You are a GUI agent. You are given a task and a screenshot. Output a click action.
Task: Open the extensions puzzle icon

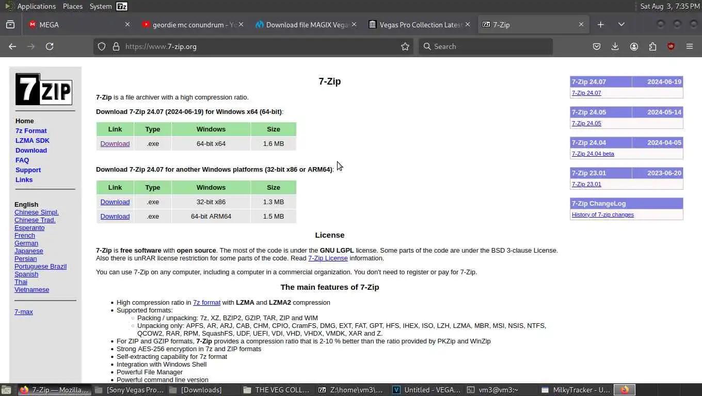[652, 46]
